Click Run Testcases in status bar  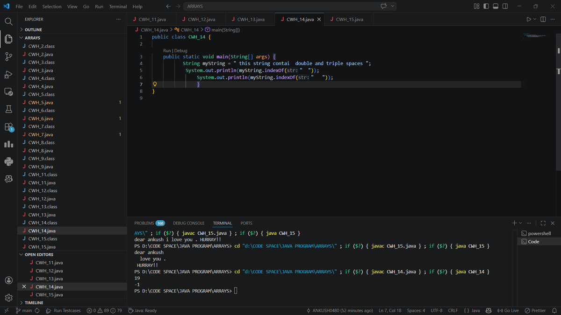63,310
